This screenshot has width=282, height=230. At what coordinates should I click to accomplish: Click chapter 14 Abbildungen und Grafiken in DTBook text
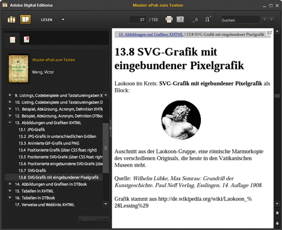pyautogui.click(x=51, y=184)
